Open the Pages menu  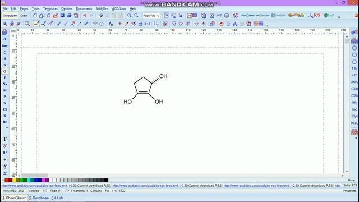click(x=24, y=9)
